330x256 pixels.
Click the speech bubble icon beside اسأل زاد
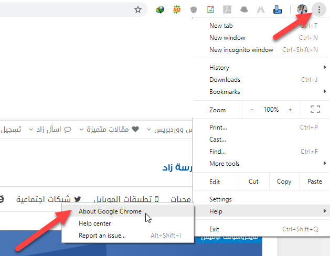pyautogui.click(x=68, y=130)
